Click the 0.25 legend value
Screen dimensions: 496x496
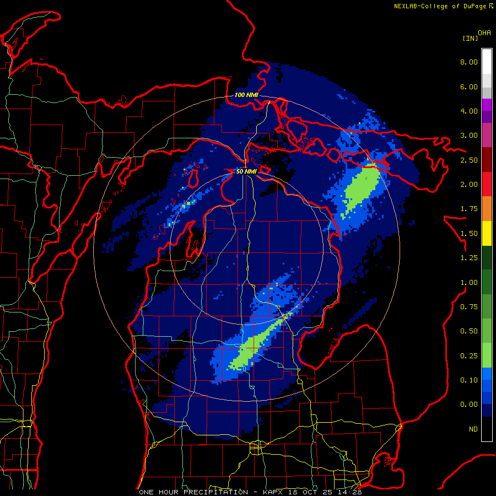469,356
